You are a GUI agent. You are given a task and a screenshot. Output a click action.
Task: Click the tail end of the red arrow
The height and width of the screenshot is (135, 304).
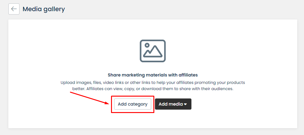71,93
